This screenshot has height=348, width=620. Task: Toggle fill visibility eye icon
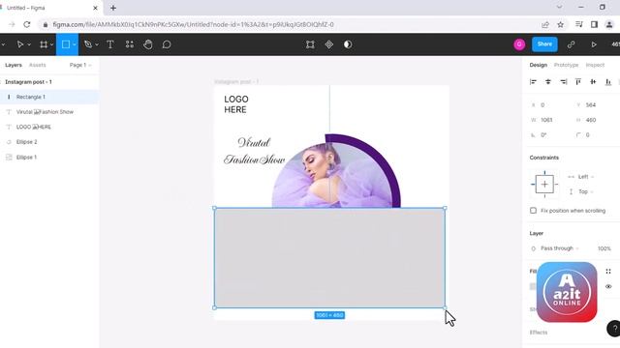608,286
